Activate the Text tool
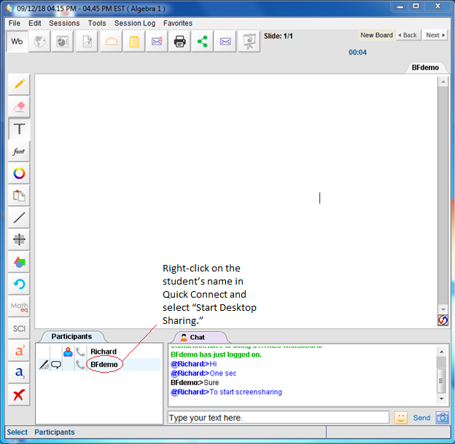 (19, 130)
